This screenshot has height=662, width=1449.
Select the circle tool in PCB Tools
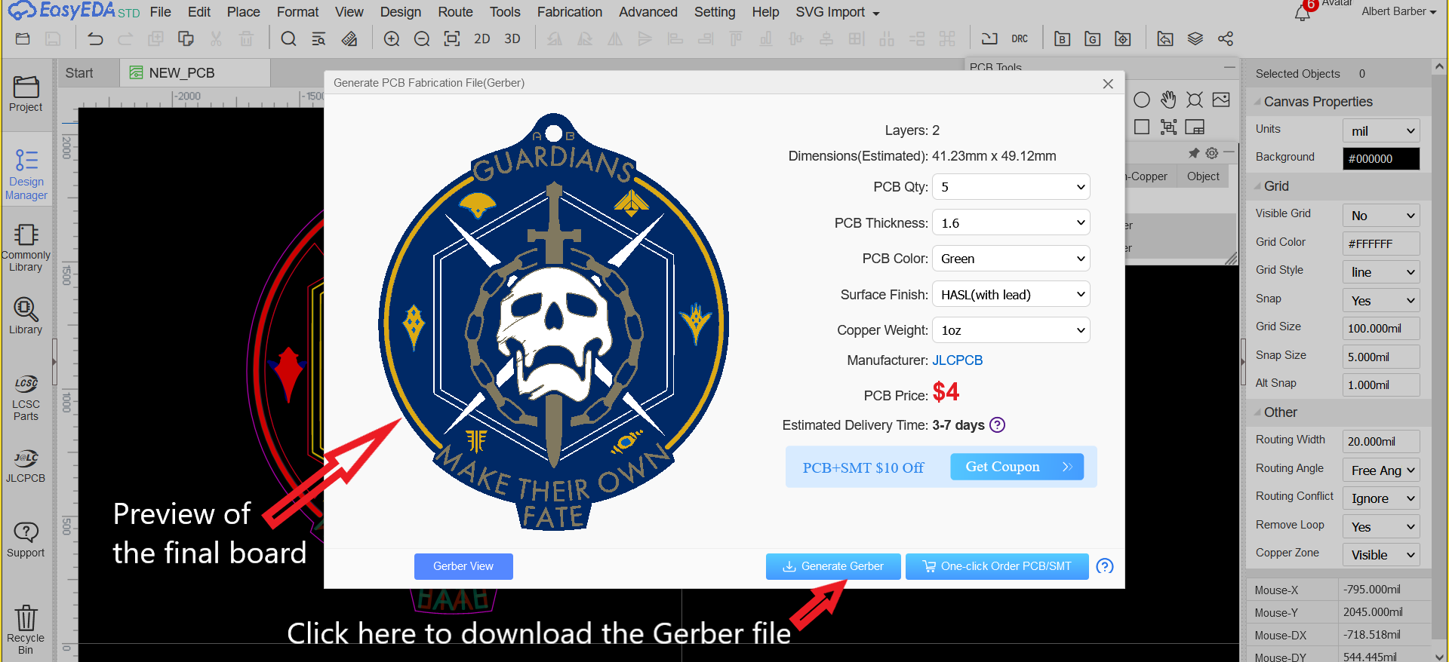click(1142, 100)
